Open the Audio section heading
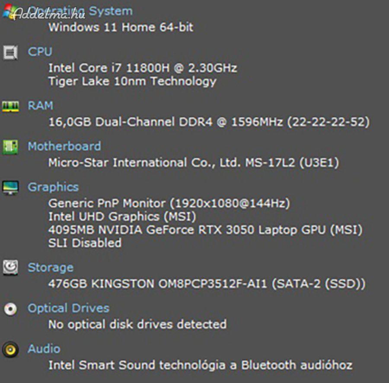Screen dimensions: 389x383 point(44,349)
